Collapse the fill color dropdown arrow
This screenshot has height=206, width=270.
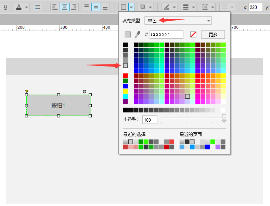131,7
